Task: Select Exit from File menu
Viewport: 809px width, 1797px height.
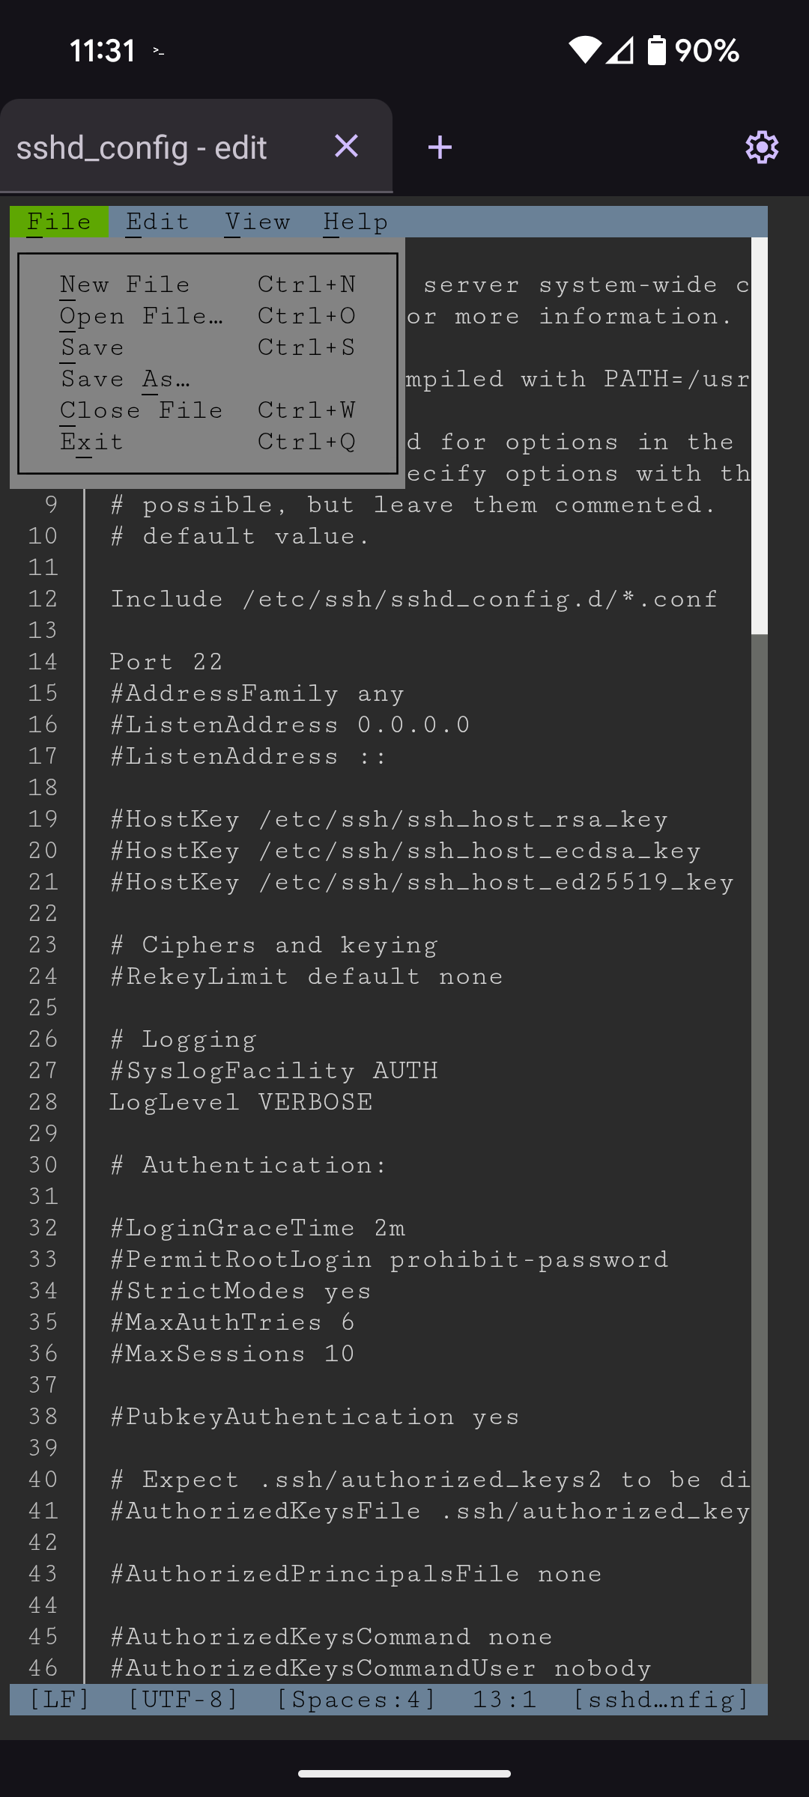Action: coord(207,442)
